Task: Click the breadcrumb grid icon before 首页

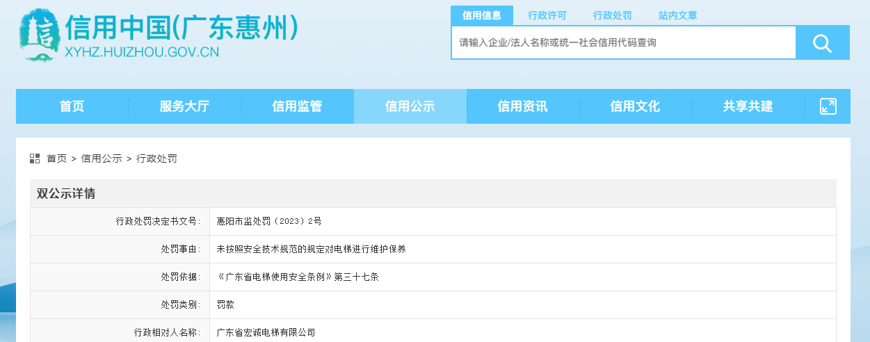Action: (x=35, y=158)
